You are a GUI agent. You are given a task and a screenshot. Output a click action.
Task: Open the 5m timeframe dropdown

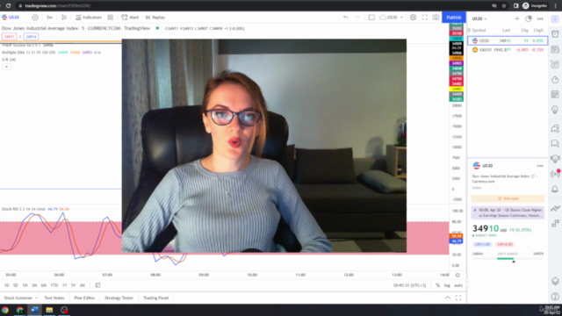[x=49, y=18]
